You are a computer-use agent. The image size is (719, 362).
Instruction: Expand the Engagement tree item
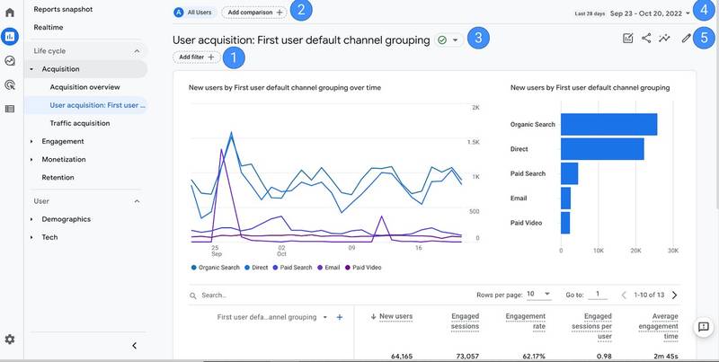(31, 142)
